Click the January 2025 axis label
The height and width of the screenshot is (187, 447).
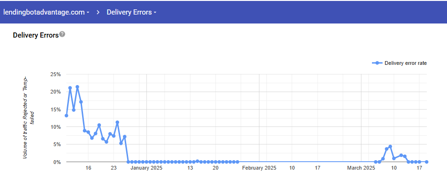point(146,168)
